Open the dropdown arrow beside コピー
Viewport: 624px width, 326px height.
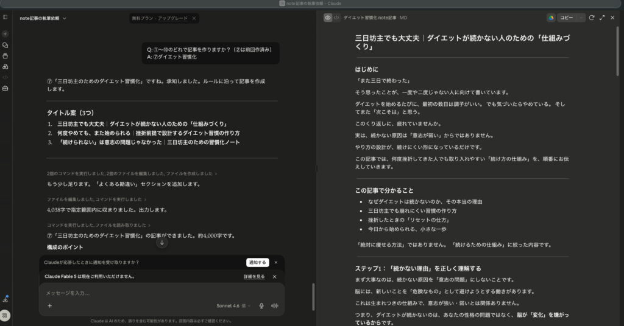pyautogui.click(x=581, y=18)
